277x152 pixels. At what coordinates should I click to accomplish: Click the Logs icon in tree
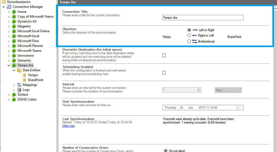click(x=19, y=90)
